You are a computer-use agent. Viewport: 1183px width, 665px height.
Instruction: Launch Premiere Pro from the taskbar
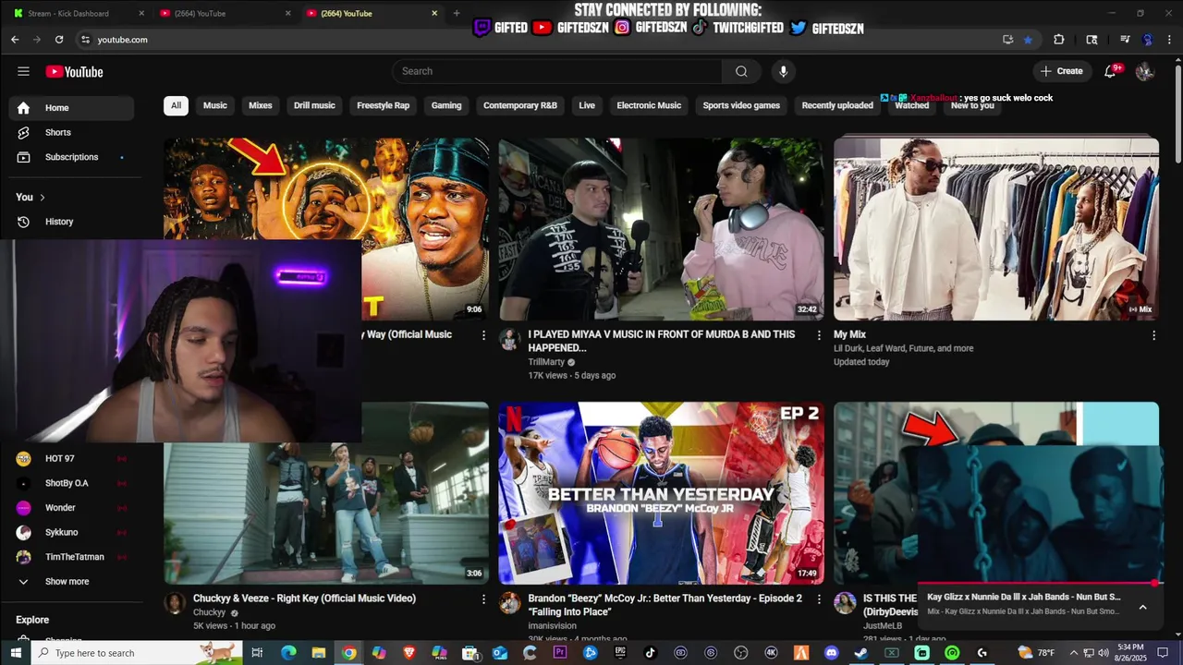pos(560,653)
